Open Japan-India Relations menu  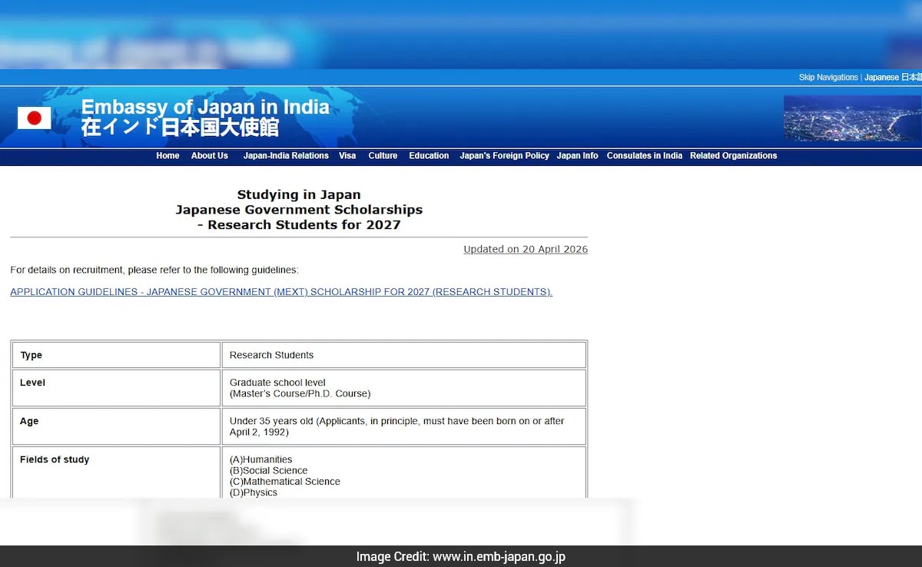[286, 156]
